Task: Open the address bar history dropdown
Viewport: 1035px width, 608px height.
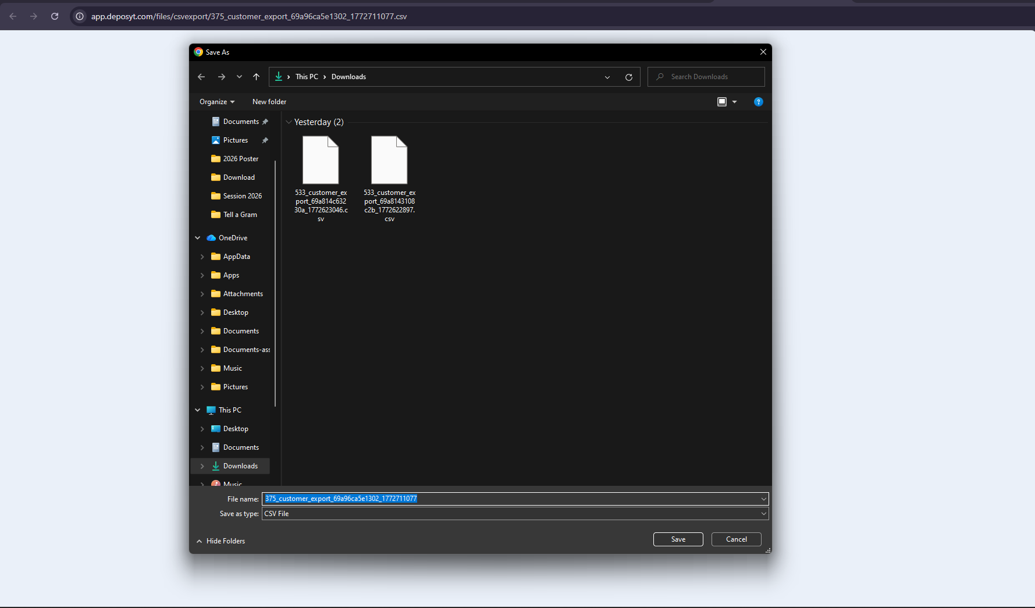Action: coord(607,77)
